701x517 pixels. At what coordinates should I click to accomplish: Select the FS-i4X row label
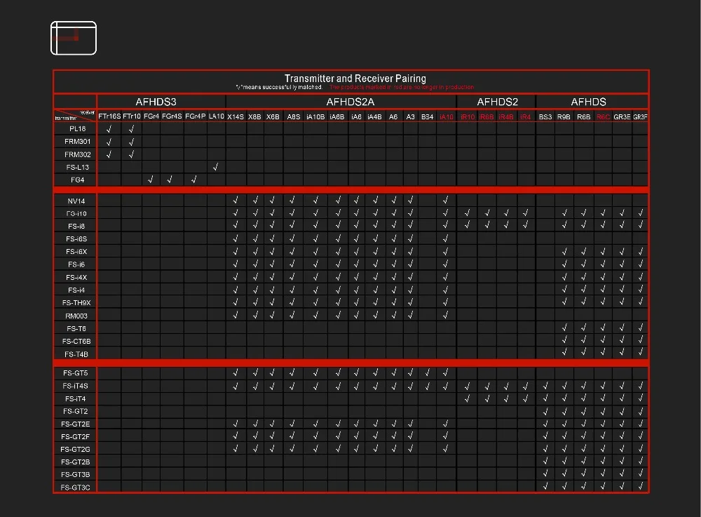76,277
